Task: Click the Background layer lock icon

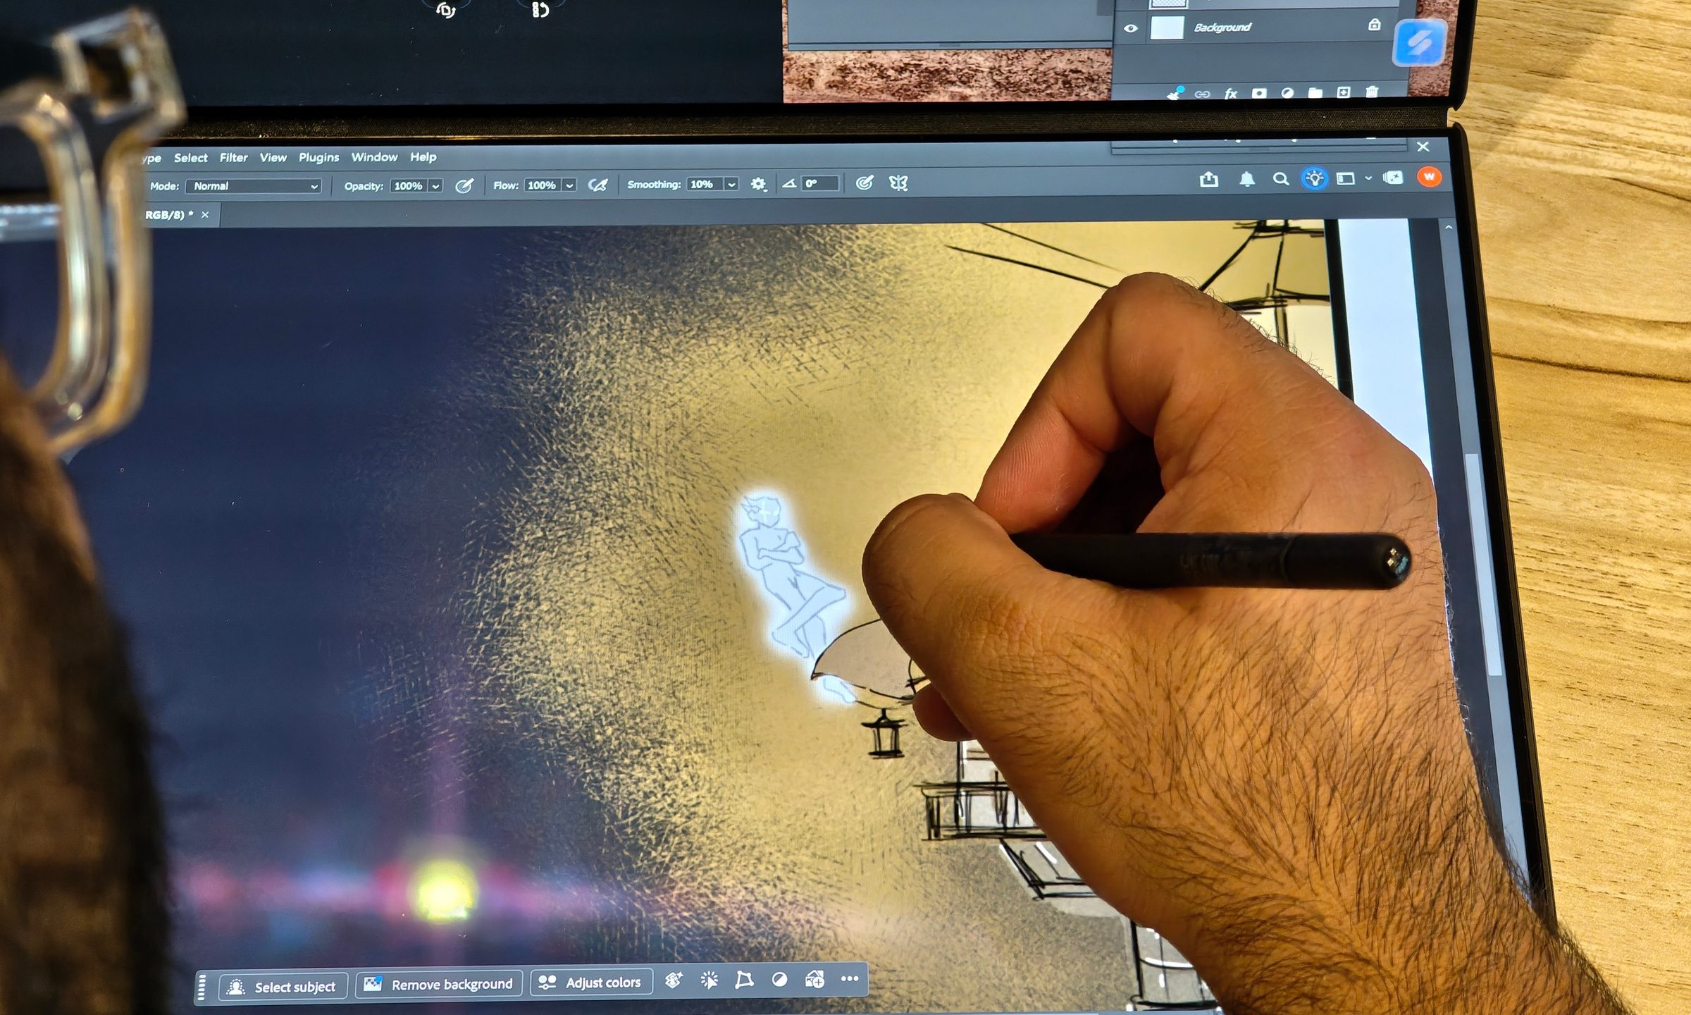Action: (1374, 25)
